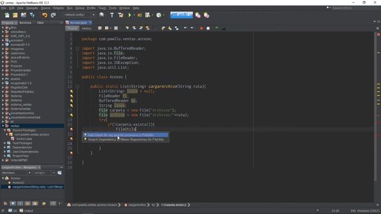Screen dimensions: 381x214
Task: Open the Tools menu
Action: pyautogui.click(x=113, y=8)
